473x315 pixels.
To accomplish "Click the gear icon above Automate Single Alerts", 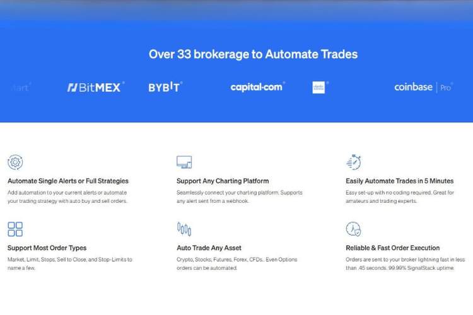I will (x=15, y=162).
